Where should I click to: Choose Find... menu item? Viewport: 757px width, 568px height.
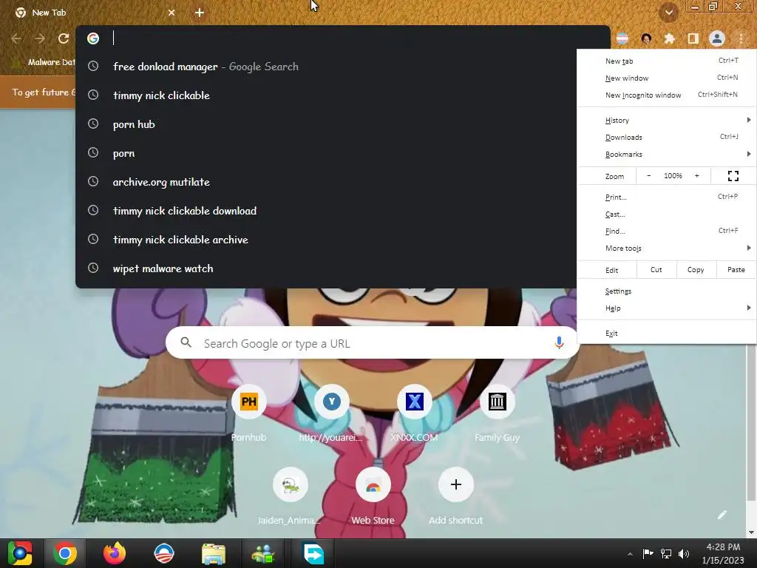pos(667,231)
